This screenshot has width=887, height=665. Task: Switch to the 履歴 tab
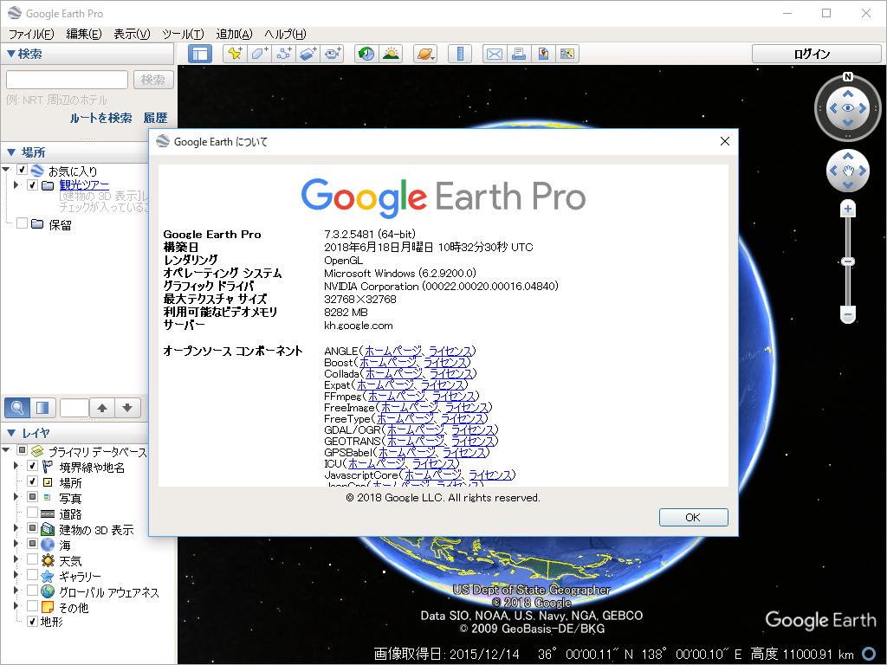[x=156, y=117]
